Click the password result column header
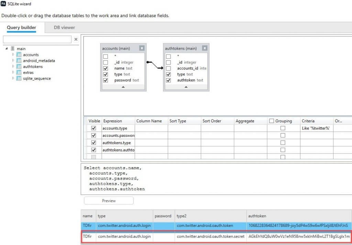352x245 pixels. tap(164, 216)
